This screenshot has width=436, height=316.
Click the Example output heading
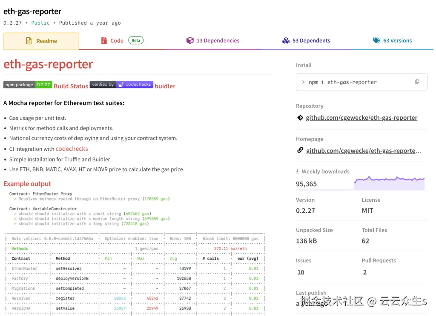[27, 183]
